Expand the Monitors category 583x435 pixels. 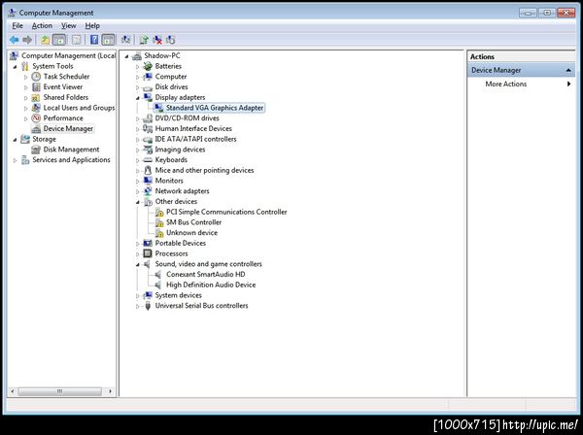[x=138, y=181]
